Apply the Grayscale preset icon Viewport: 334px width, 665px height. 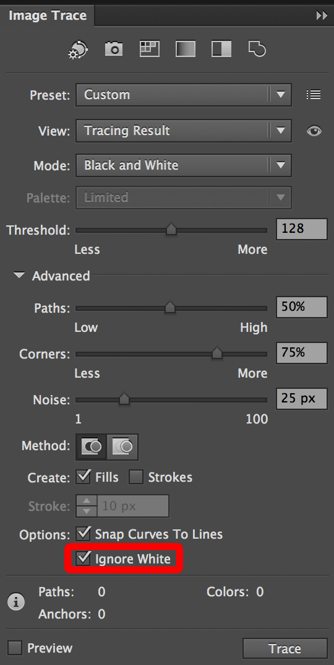186,49
